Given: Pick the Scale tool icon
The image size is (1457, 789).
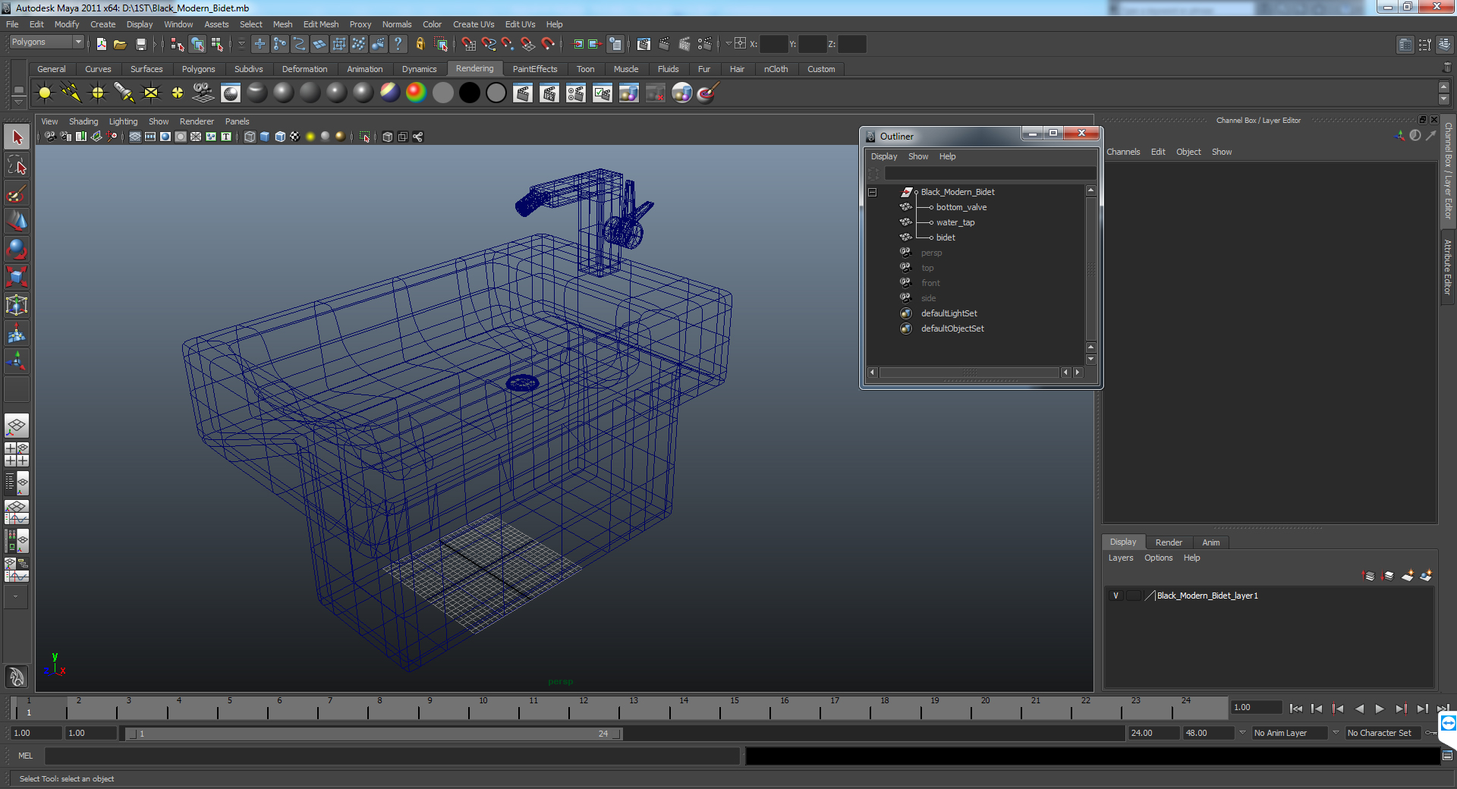Looking at the screenshot, I should (x=17, y=278).
